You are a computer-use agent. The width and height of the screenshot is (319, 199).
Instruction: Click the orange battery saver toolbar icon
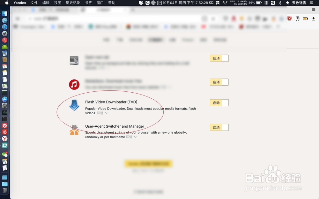pos(305,19)
